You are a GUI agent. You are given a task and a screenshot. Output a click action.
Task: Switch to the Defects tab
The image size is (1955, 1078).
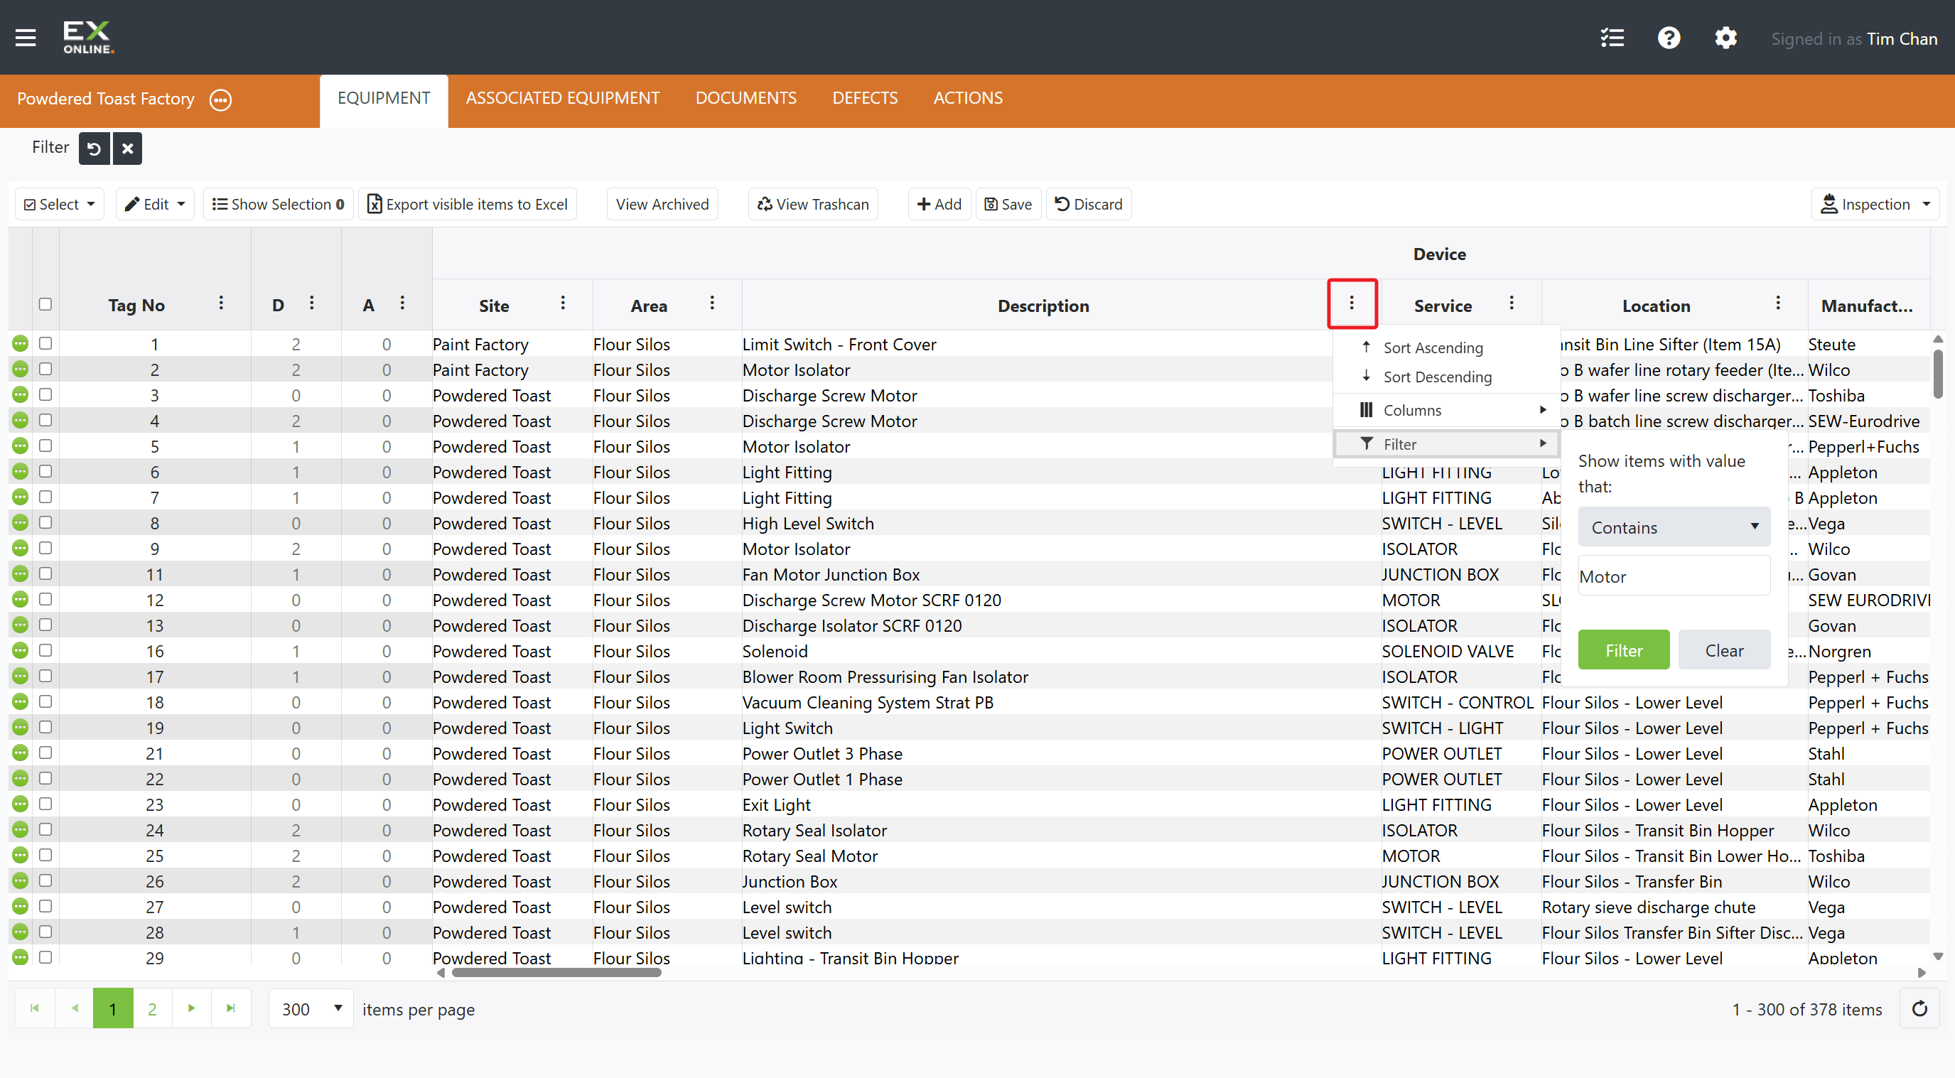[864, 98]
